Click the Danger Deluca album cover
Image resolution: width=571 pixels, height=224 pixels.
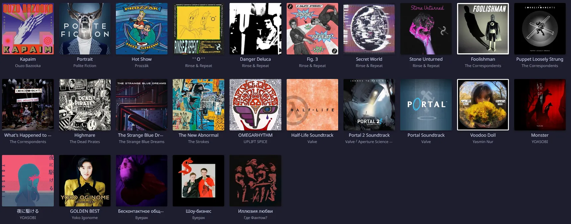click(x=255, y=29)
